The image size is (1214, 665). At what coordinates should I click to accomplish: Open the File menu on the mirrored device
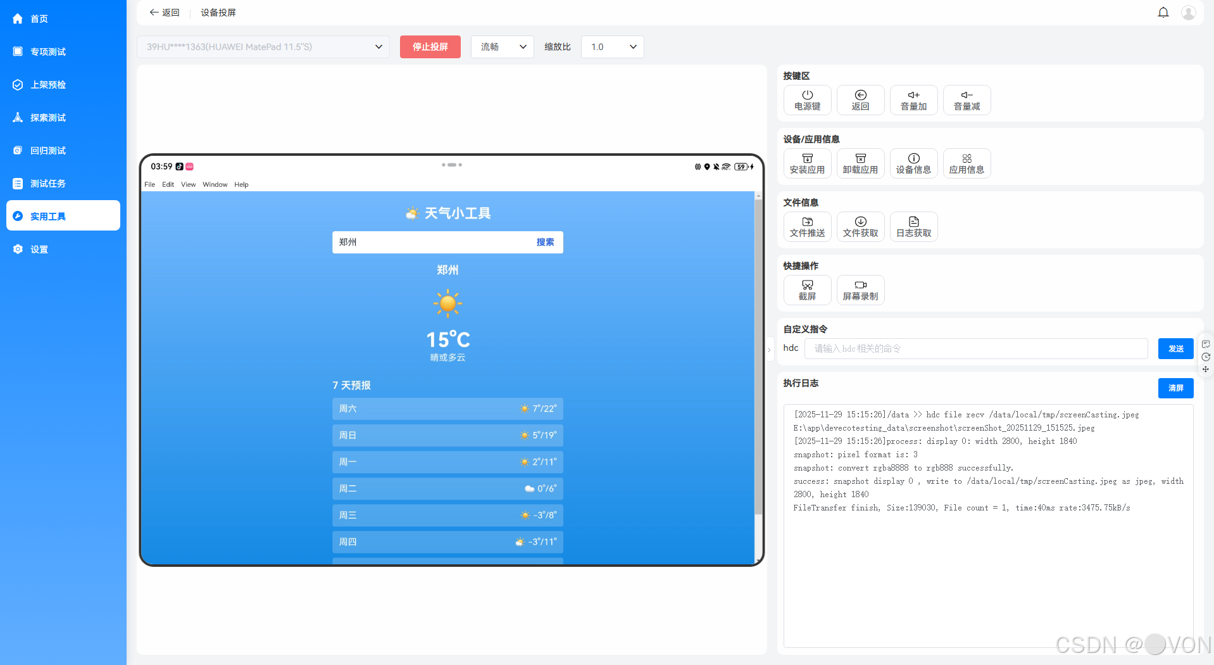(149, 184)
